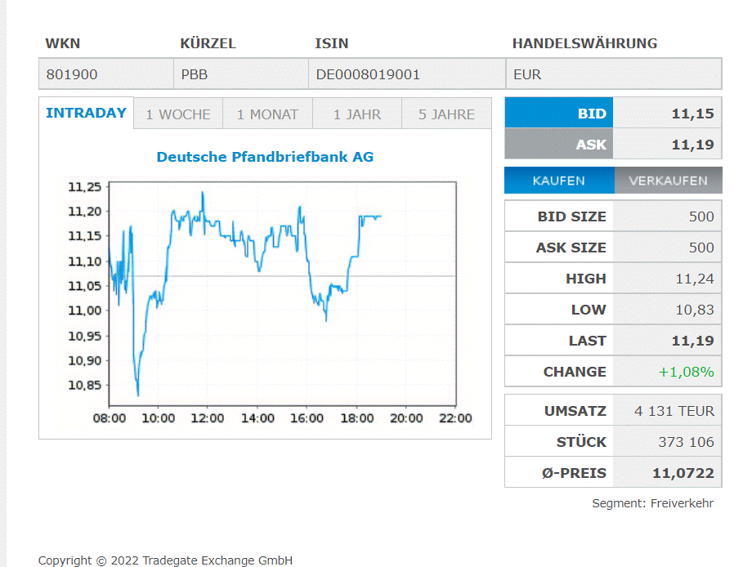Click the 08:00 time axis label
The height and width of the screenshot is (567, 734).
pyautogui.click(x=109, y=418)
